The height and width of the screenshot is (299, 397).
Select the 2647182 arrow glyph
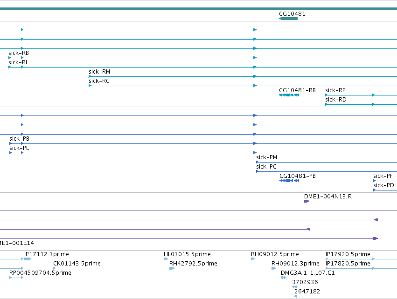295,296
